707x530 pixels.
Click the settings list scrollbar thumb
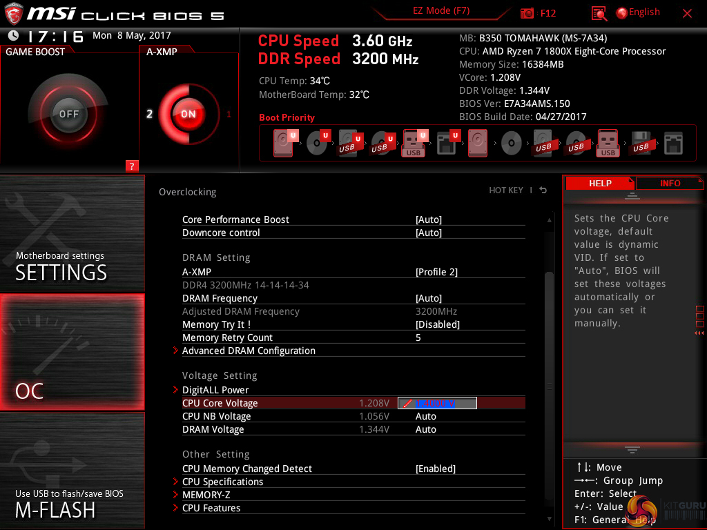click(549, 385)
